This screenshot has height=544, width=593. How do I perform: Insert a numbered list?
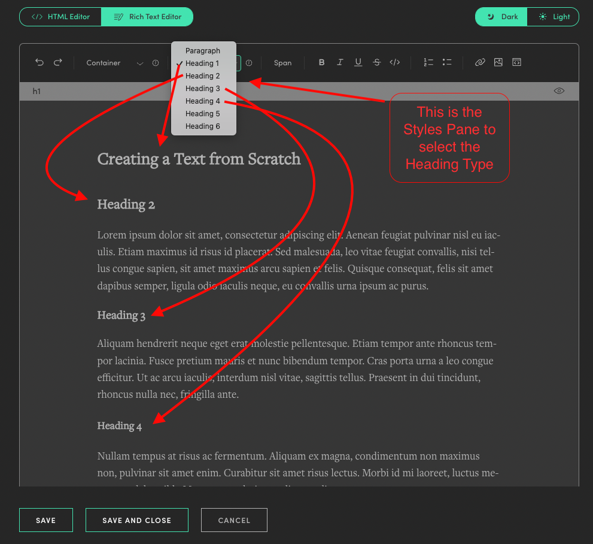pos(428,62)
